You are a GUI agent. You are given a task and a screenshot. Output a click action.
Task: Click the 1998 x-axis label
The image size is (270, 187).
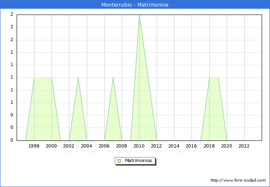[34, 146]
